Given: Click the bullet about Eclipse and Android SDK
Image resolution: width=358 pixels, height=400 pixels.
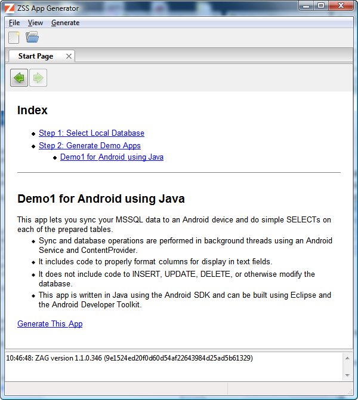Looking at the screenshot, I should click(x=185, y=300).
